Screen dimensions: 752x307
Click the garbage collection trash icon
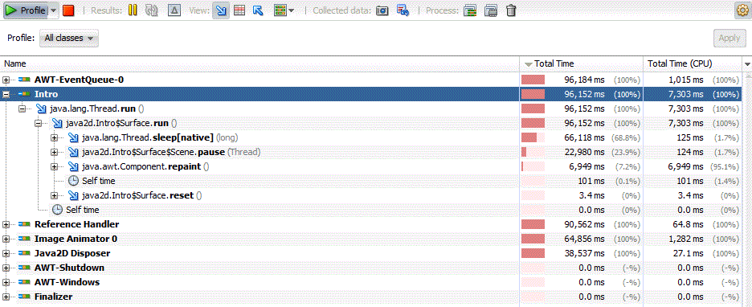coord(511,10)
